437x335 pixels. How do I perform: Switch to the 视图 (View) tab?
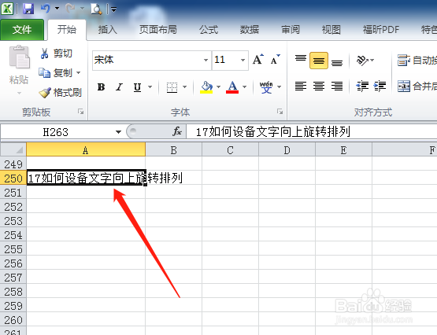[331, 30]
